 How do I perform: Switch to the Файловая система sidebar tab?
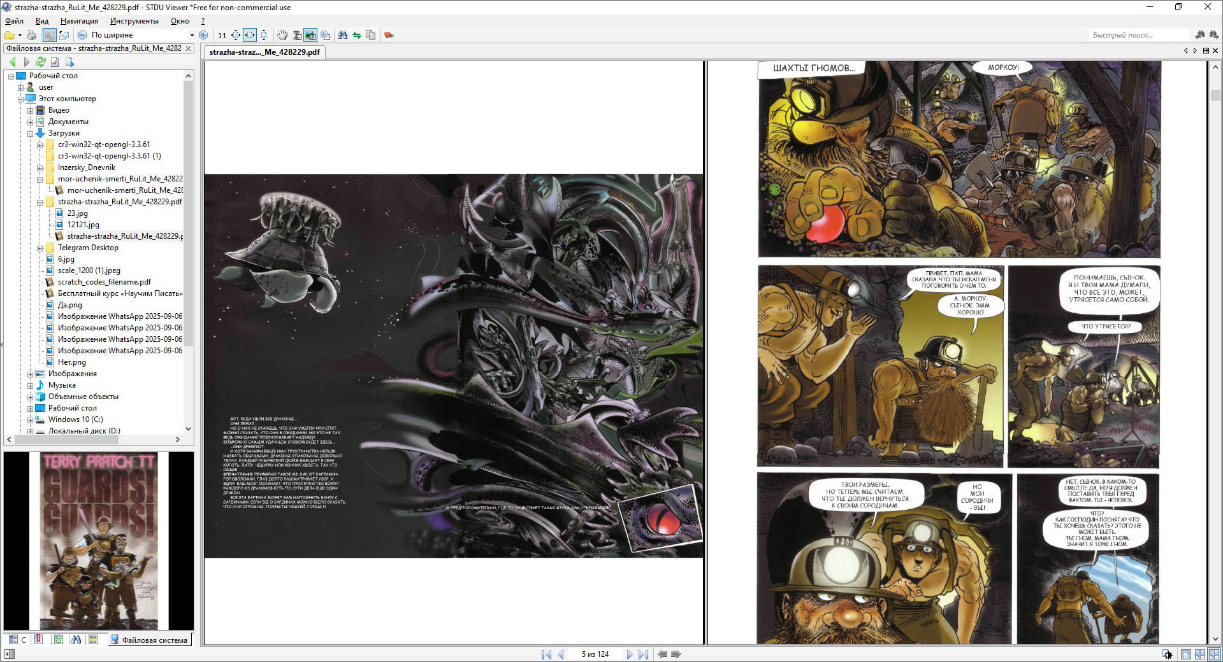[x=149, y=640]
